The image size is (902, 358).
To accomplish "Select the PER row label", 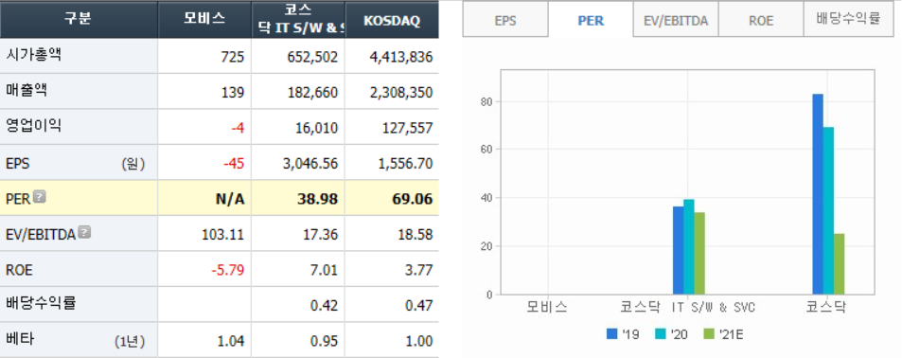I will (x=18, y=200).
